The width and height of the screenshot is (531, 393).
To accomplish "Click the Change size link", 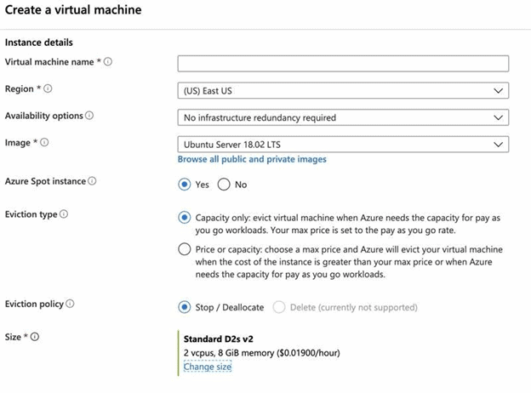I will click(x=208, y=367).
